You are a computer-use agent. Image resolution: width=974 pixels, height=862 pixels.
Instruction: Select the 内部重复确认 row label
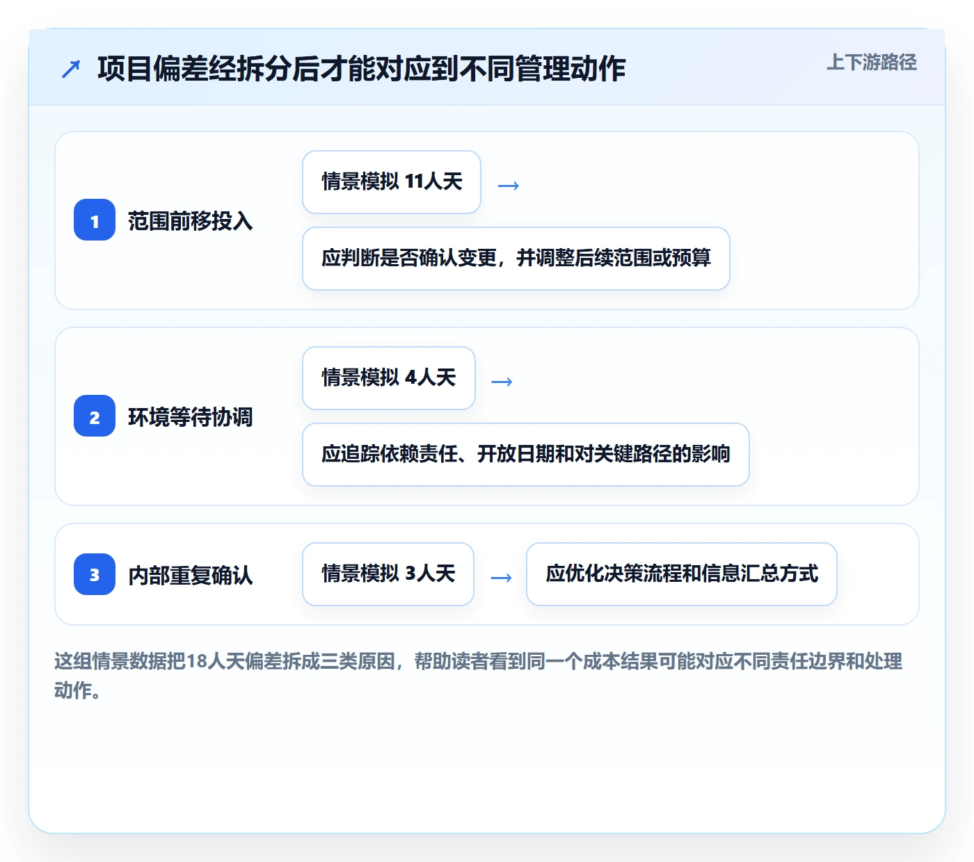point(191,575)
